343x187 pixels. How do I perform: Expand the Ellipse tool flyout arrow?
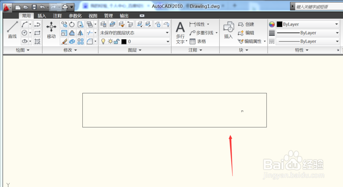30,41
